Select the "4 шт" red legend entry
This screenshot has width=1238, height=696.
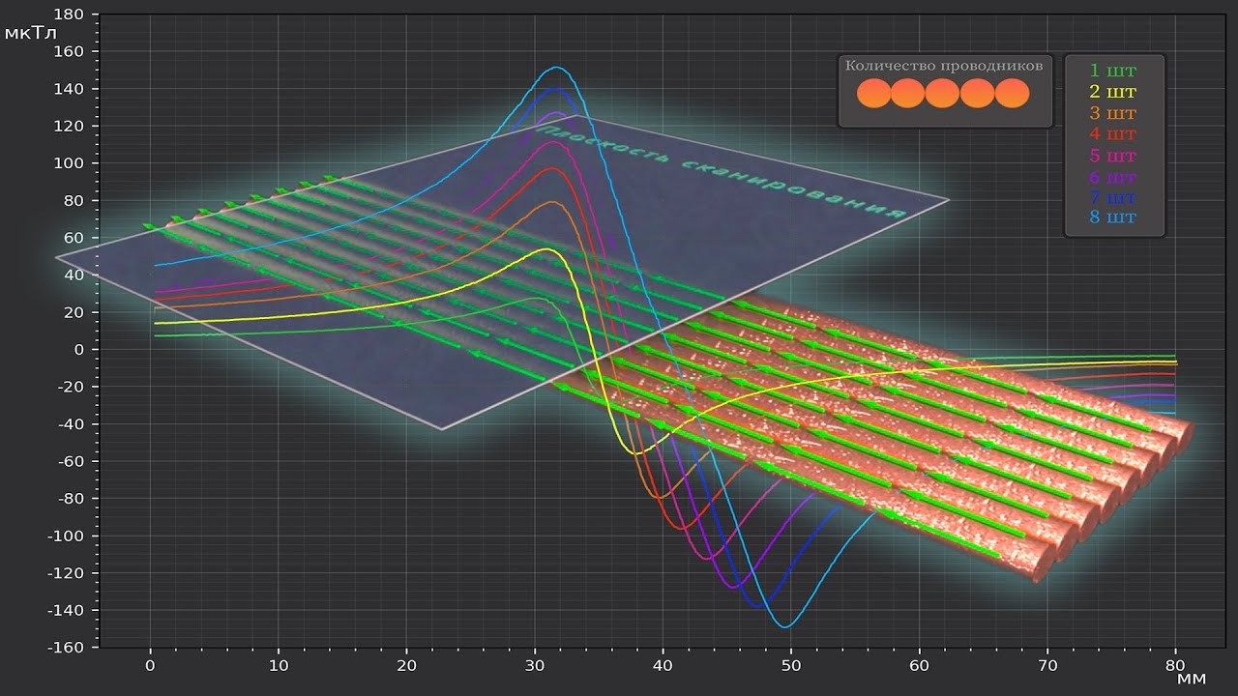(1113, 134)
